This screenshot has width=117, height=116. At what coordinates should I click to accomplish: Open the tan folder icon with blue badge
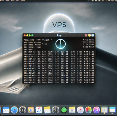(x=31, y=110)
